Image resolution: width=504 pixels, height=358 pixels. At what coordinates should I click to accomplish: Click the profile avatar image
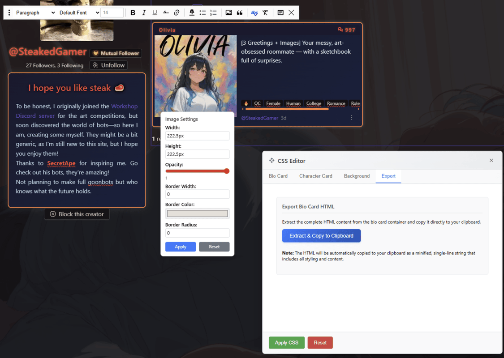click(x=77, y=21)
